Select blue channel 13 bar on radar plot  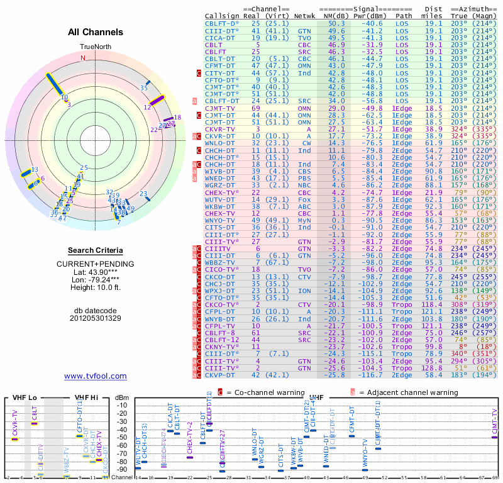[x=26, y=173]
